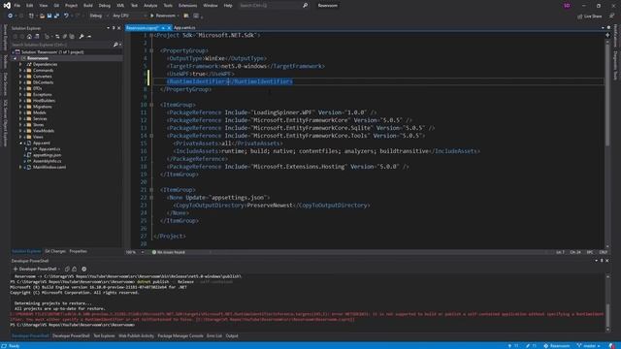Click the Undo toolbar icon
Viewport: 621px width, 349px height.
point(66,16)
